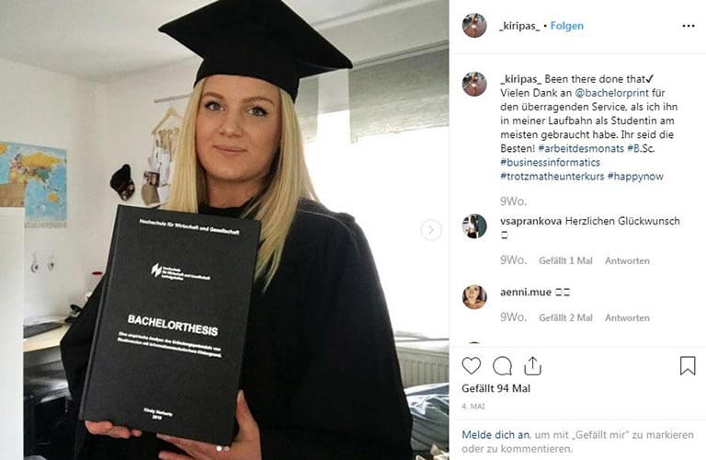
Task: Go to next photo with arrow
Action: pos(431,230)
